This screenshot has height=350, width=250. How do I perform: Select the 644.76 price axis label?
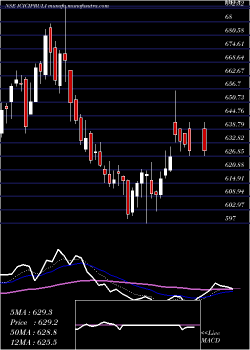point(234,110)
